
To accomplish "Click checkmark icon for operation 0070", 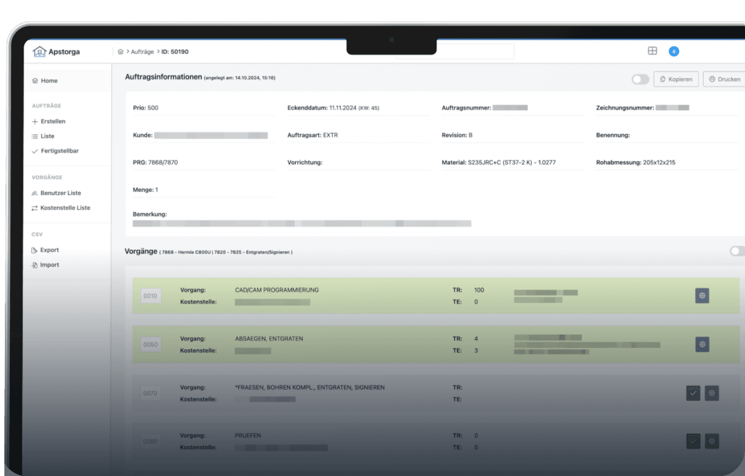I will [693, 393].
